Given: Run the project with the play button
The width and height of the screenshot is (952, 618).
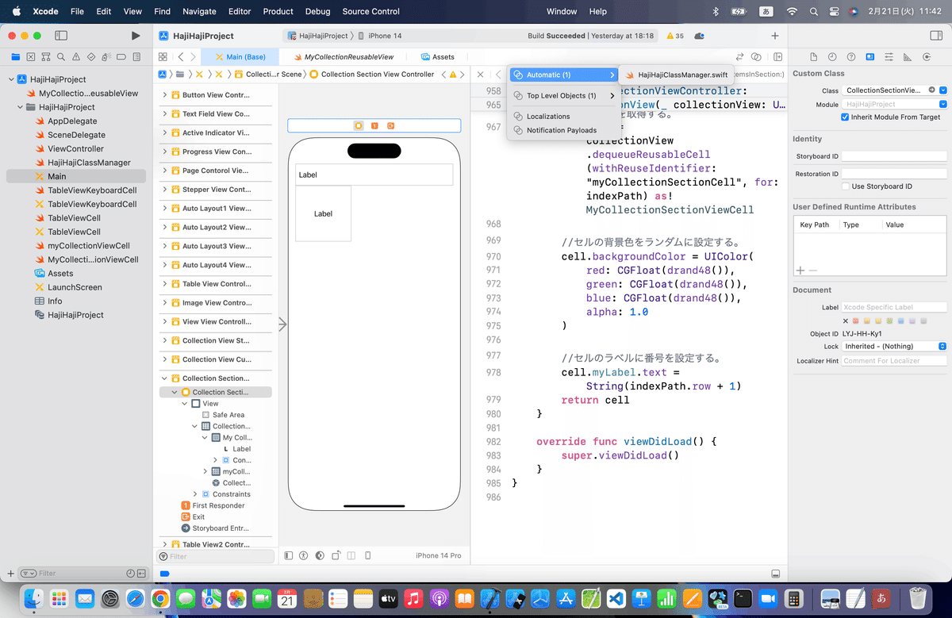Looking at the screenshot, I should tap(136, 36).
